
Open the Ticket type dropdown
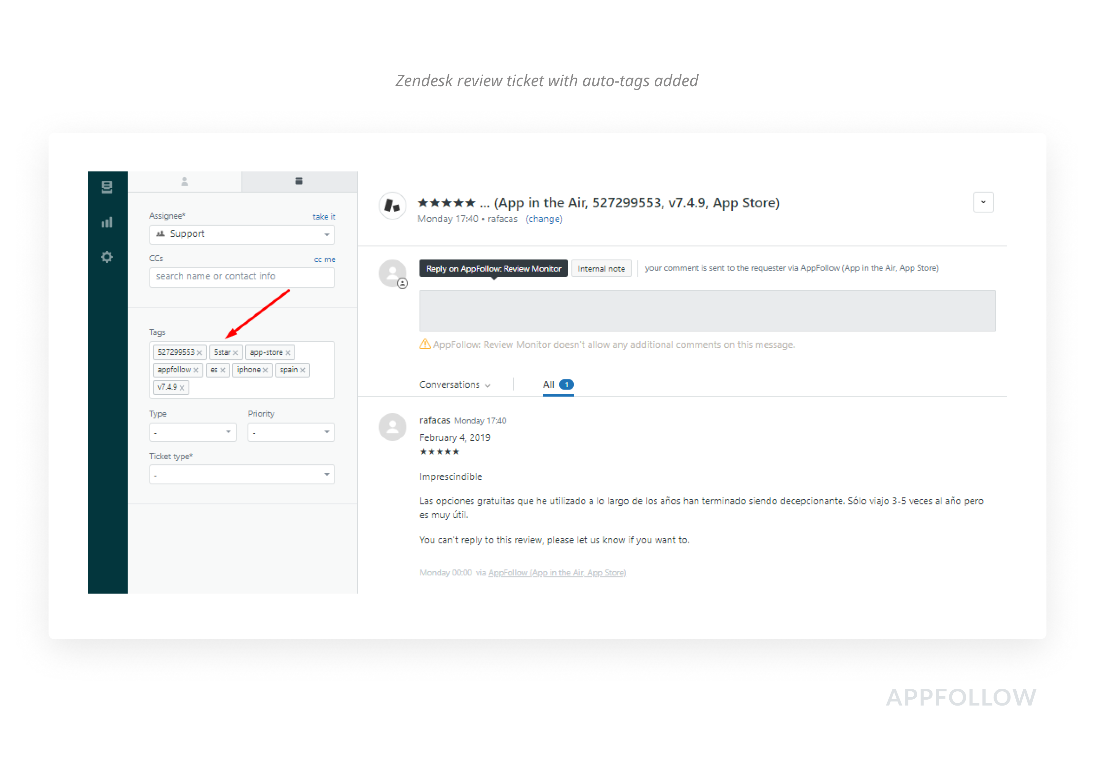[x=242, y=474]
